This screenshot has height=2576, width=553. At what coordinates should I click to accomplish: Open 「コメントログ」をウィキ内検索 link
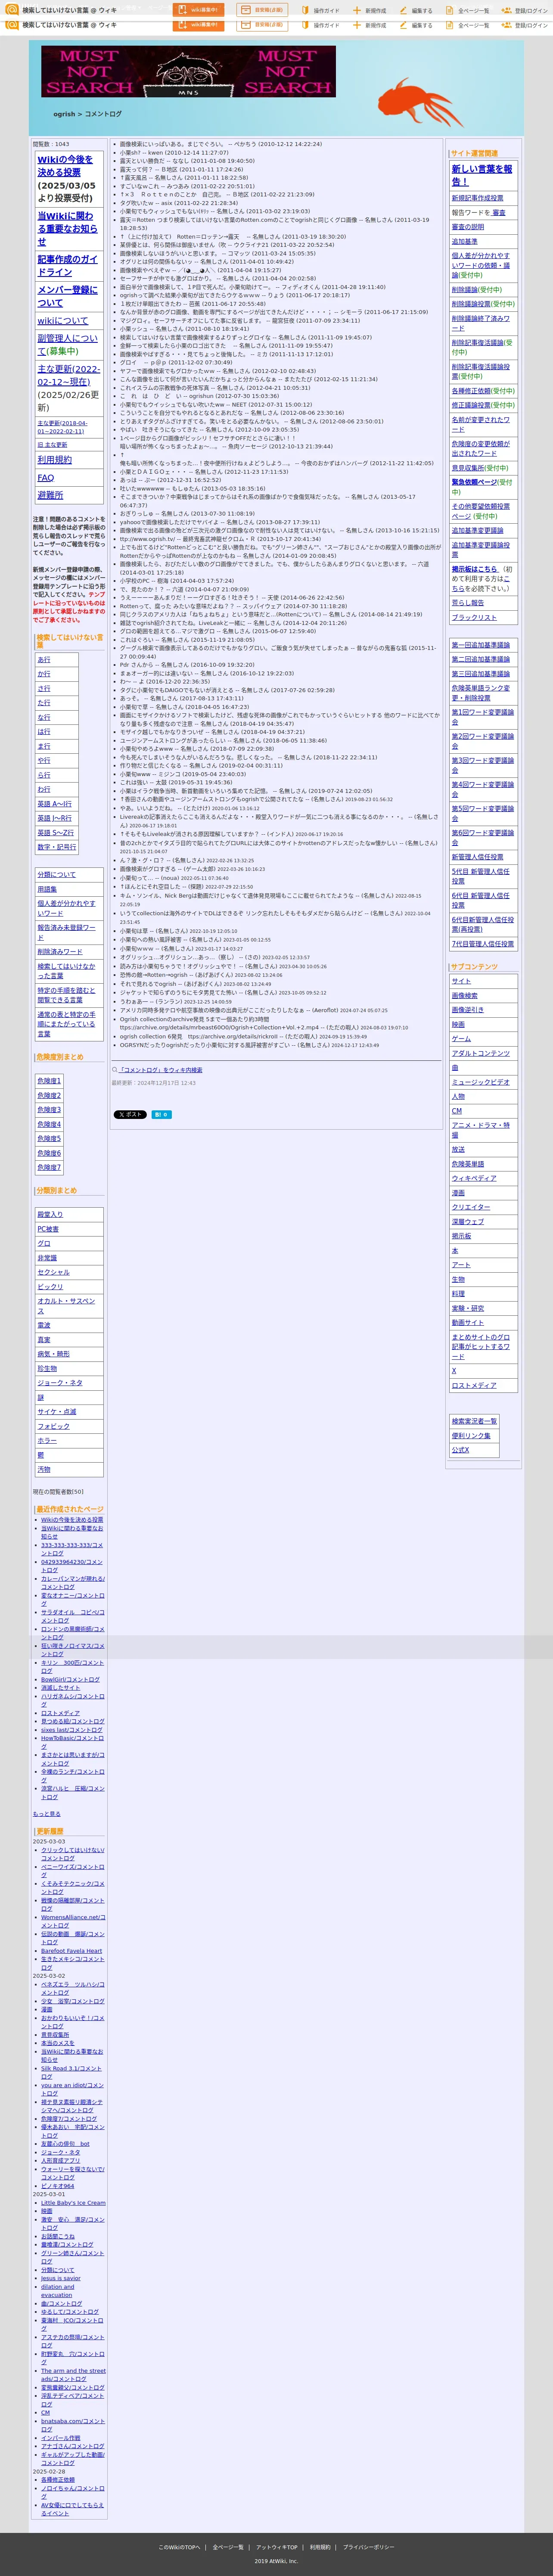(161, 1070)
